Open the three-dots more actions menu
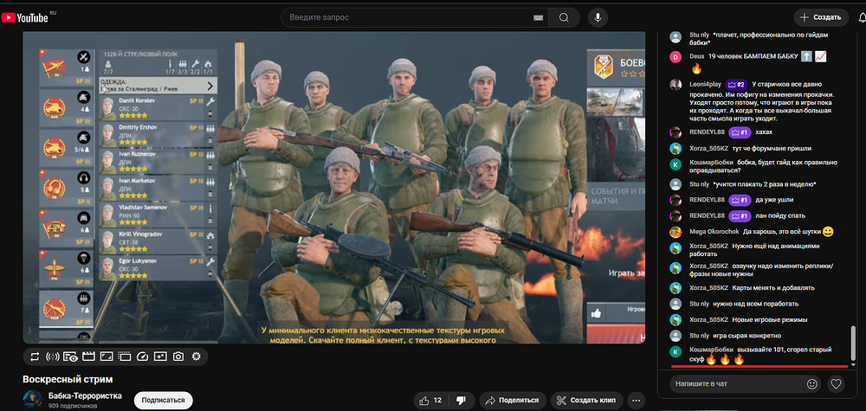Image resolution: width=866 pixels, height=411 pixels. coord(637,400)
